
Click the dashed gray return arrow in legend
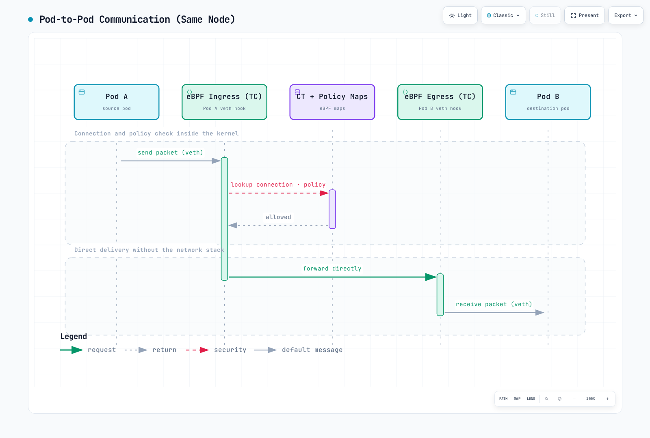[x=136, y=350]
